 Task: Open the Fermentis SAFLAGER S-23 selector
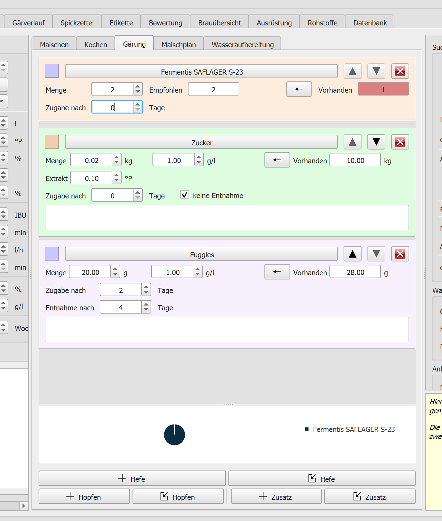tap(201, 71)
